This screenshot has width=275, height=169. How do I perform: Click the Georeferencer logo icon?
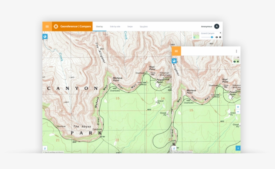pyautogui.click(x=56, y=26)
